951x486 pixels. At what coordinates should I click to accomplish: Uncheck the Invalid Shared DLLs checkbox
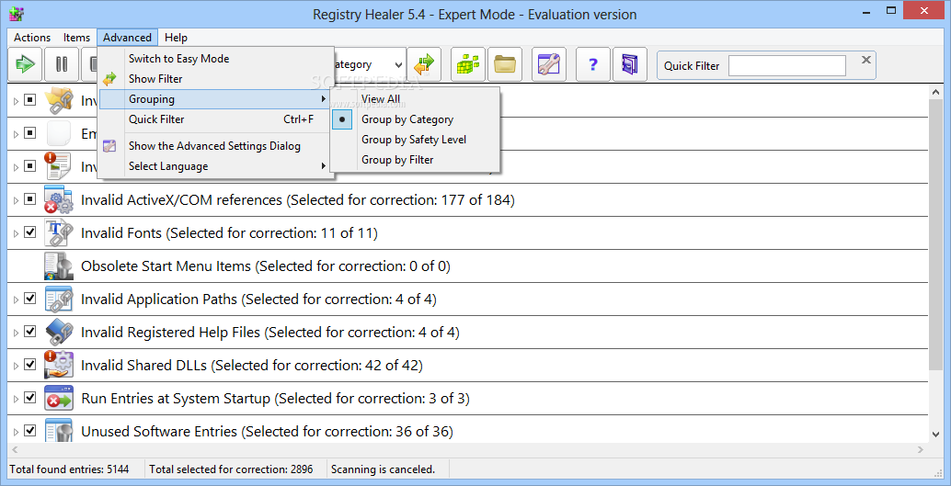click(29, 364)
